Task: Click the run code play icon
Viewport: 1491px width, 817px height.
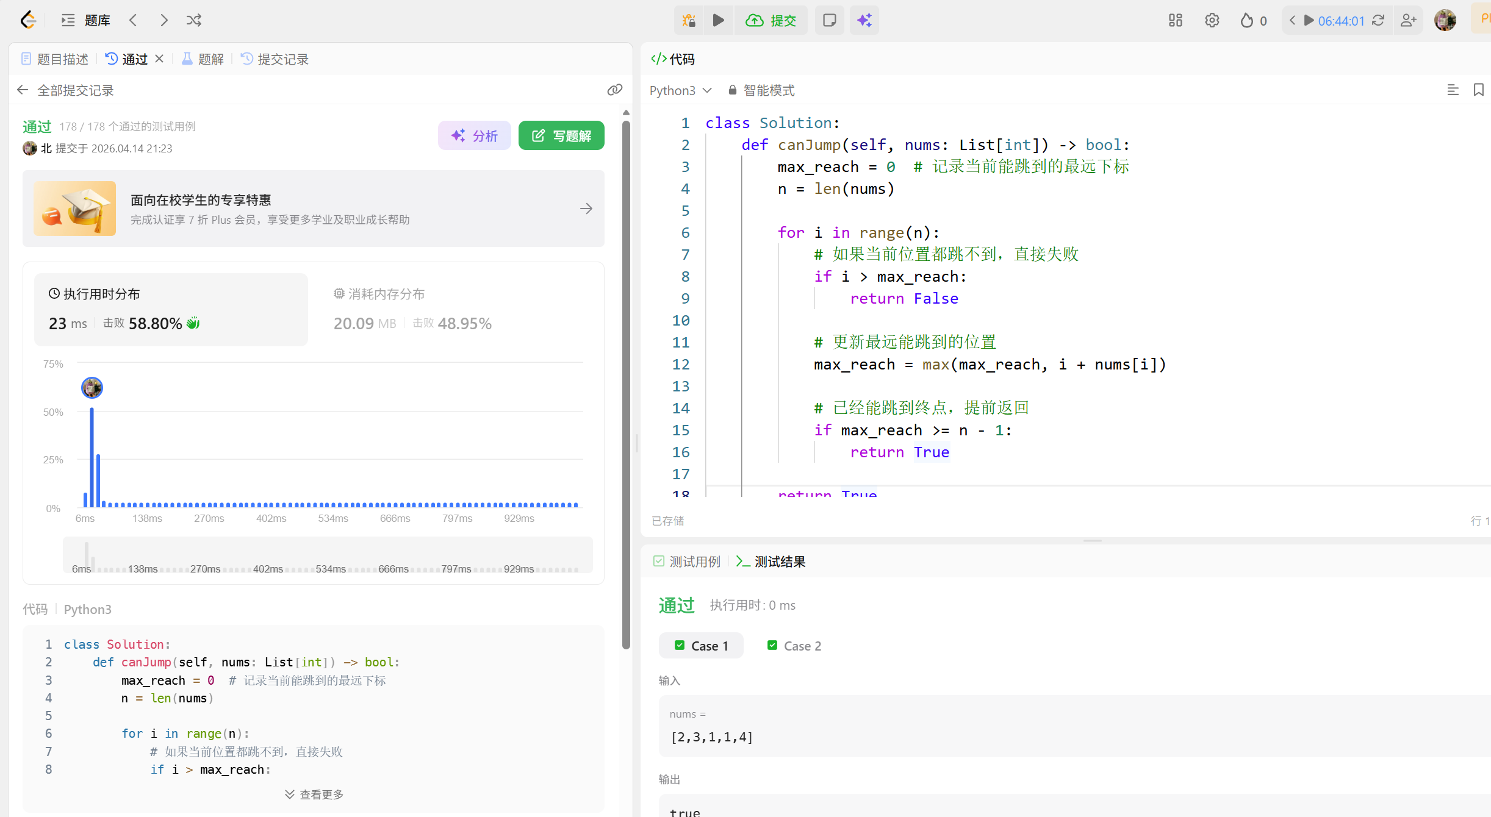Action: tap(719, 20)
